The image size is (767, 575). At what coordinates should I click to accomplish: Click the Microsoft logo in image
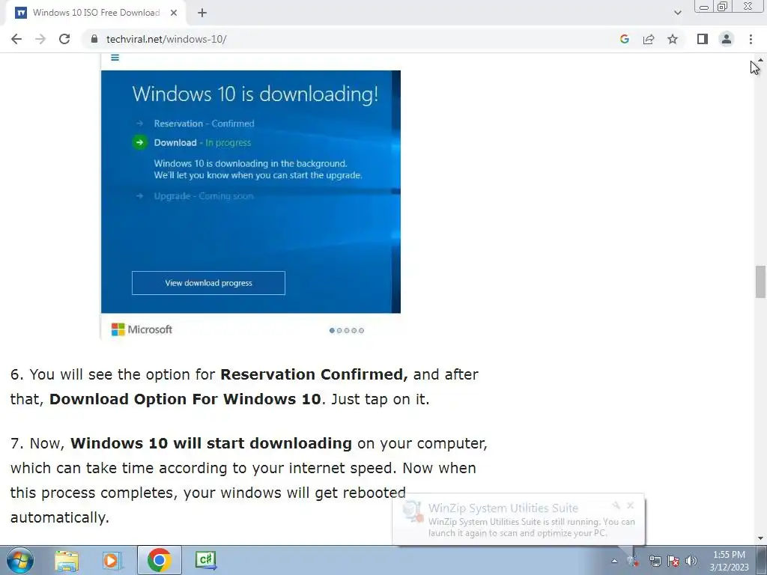(x=142, y=329)
